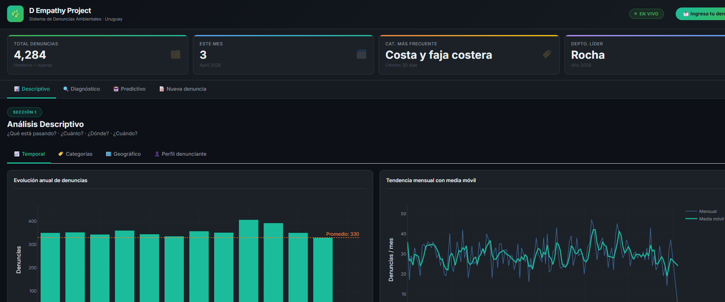This screenshot has height=302, width=725.
Task: Click the Promedio: 330 average line label
Action: (x=342, y=234)
